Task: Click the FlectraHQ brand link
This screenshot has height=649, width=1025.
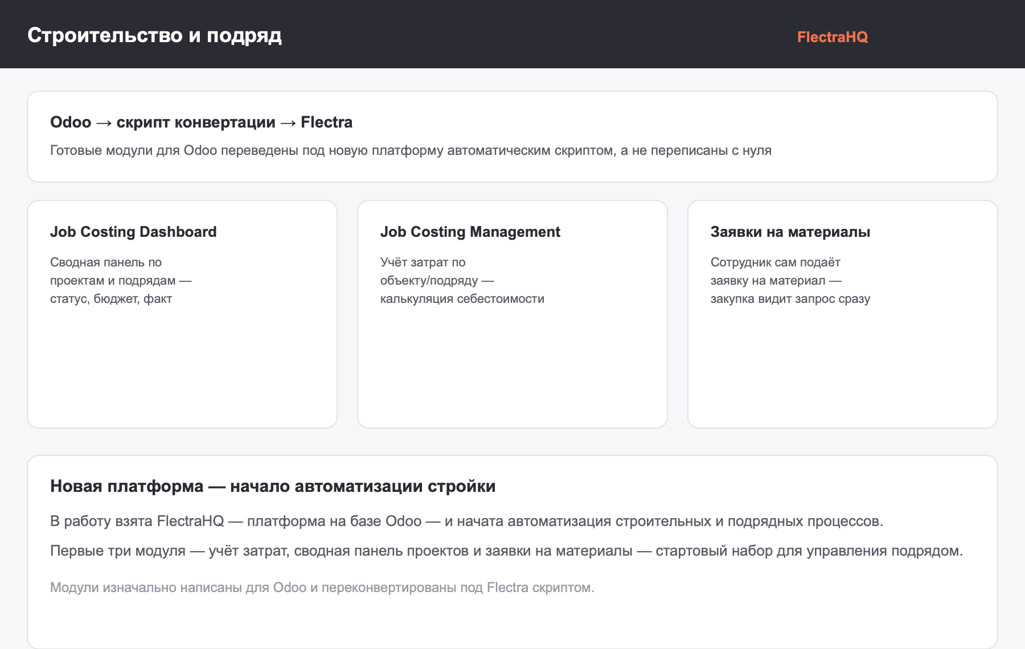Action: click(x=832, y=37)
